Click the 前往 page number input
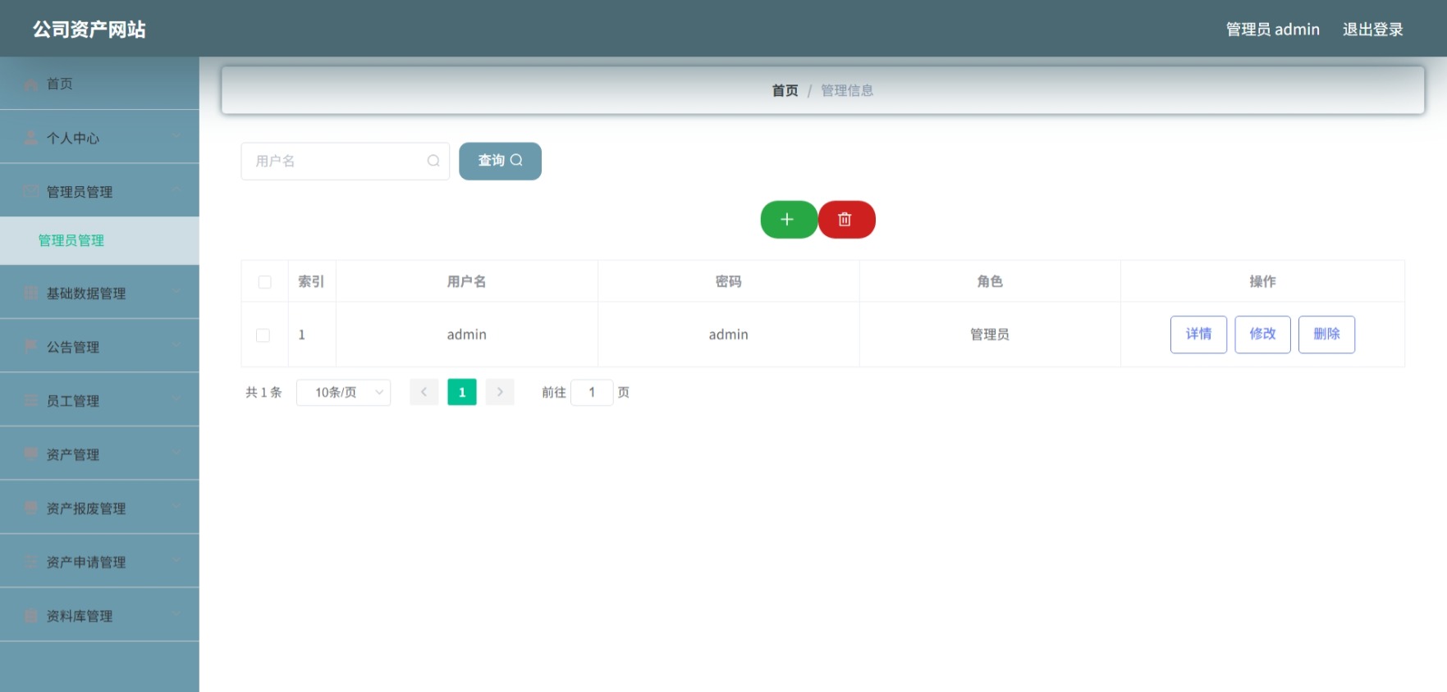The height and width of the screenshot is (692, 1447). (592, 393)
